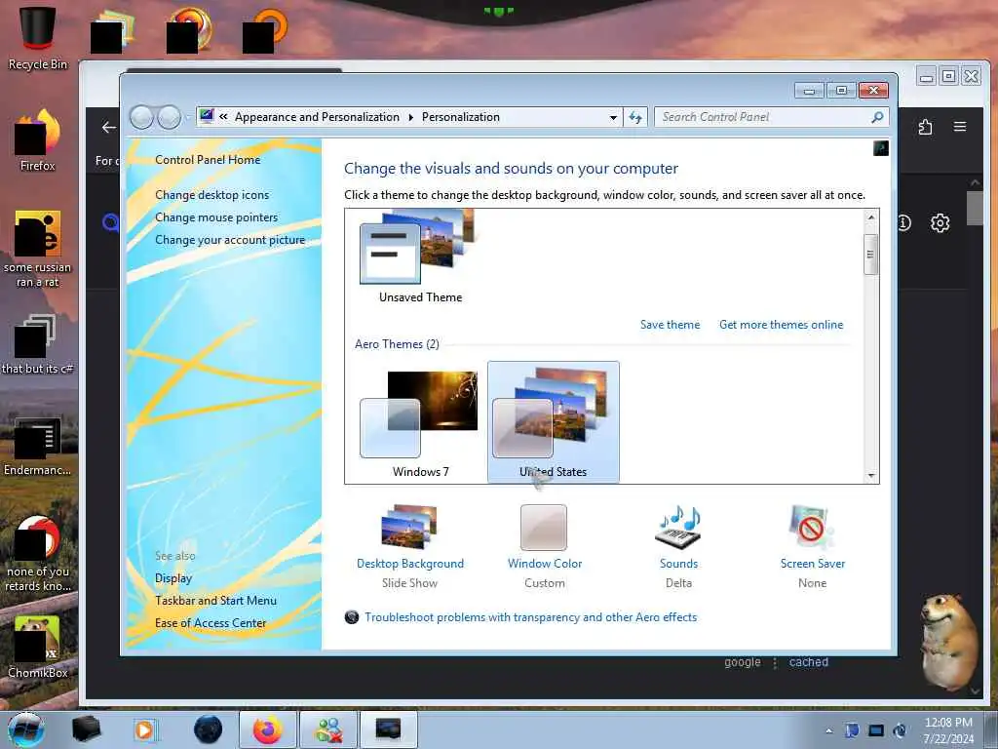Open the media player taskbar icon
This screenshot has width=998, height=749.
[144, 729]
